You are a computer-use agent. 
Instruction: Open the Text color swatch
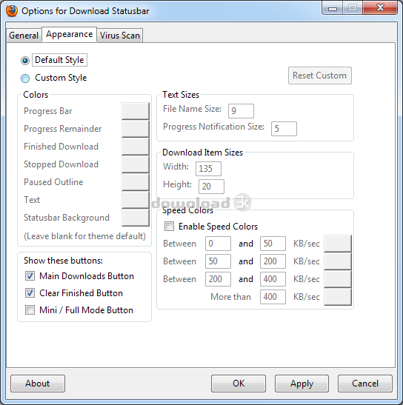136,200
